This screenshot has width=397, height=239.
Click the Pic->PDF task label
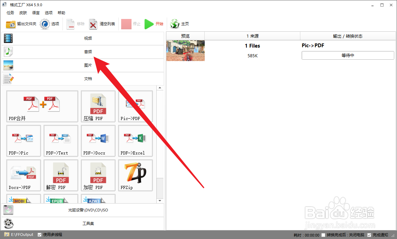click(x=313, y=46)
